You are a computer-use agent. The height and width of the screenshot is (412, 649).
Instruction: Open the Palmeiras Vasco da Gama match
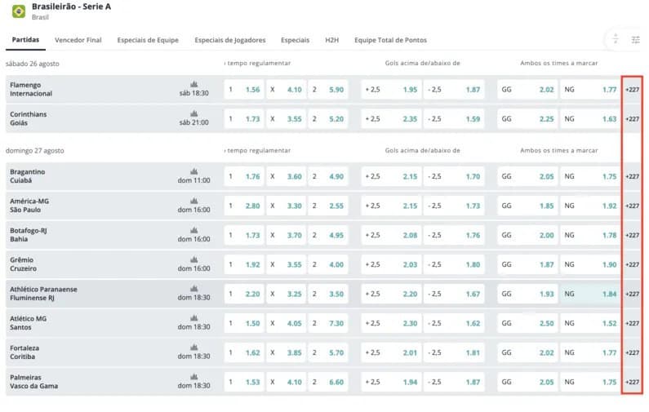click(34, 382)
